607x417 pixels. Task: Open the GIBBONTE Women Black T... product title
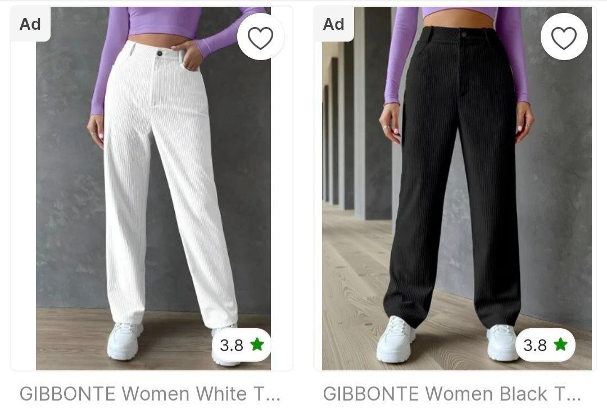[452, 394]
